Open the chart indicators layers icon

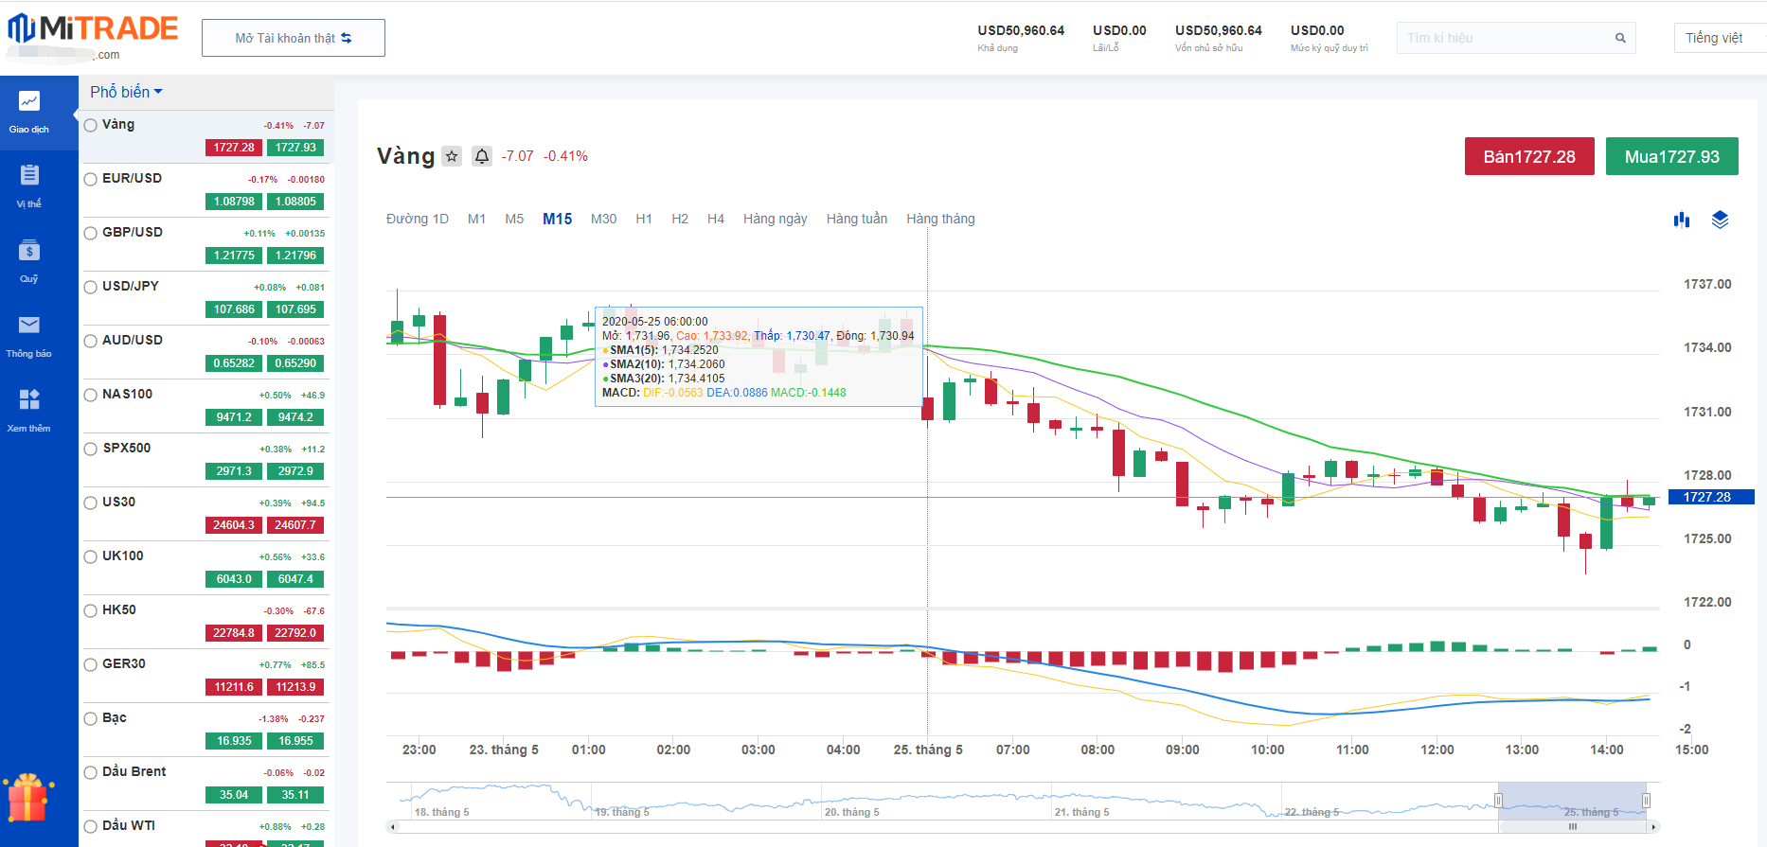[1720, 220]
